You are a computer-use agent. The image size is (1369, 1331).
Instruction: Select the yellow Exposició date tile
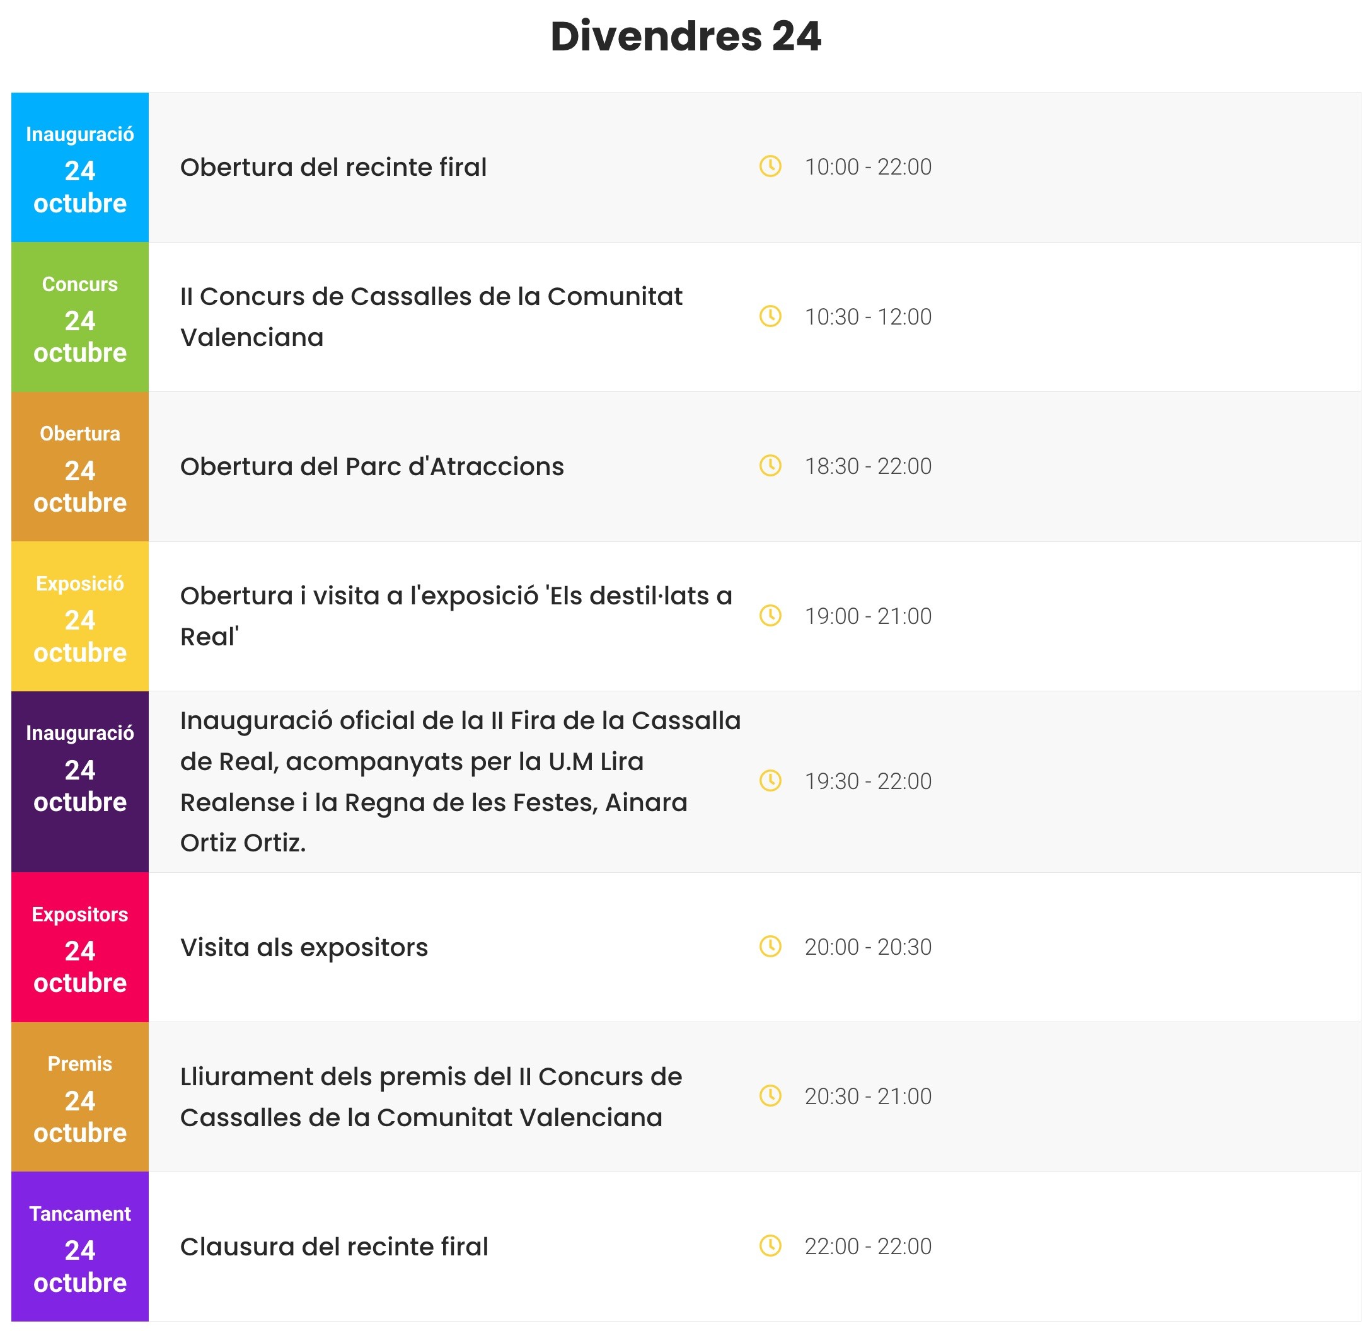[x=79, y=616]
